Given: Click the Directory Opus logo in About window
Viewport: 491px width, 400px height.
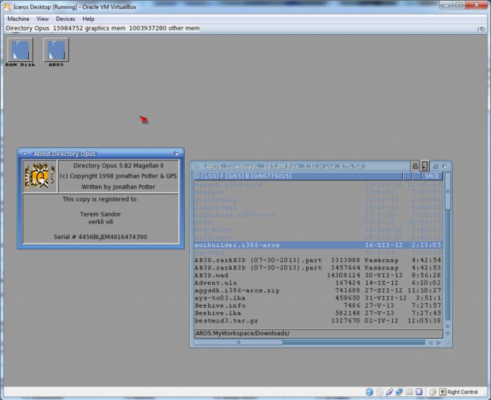Looking at the screenshot, I should pyautogui.click(x=39, y=176).
